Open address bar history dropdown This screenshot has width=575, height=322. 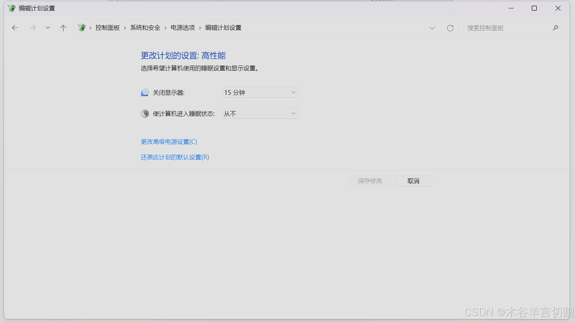[x=432, y=28]
